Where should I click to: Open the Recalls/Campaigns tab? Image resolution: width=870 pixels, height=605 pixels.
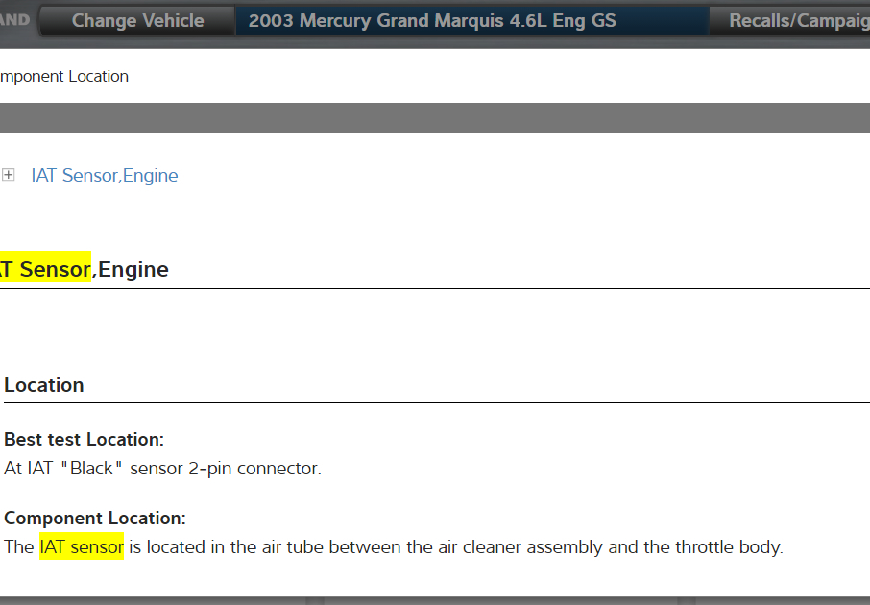(x=797, y=20)
